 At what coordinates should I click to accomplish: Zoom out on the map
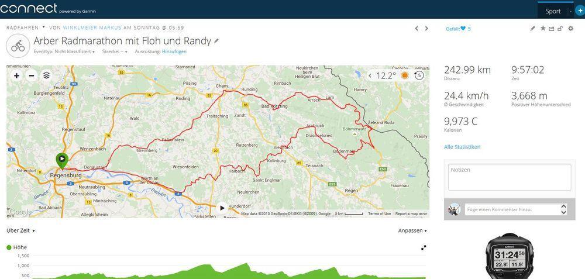(x=32, y=75)
